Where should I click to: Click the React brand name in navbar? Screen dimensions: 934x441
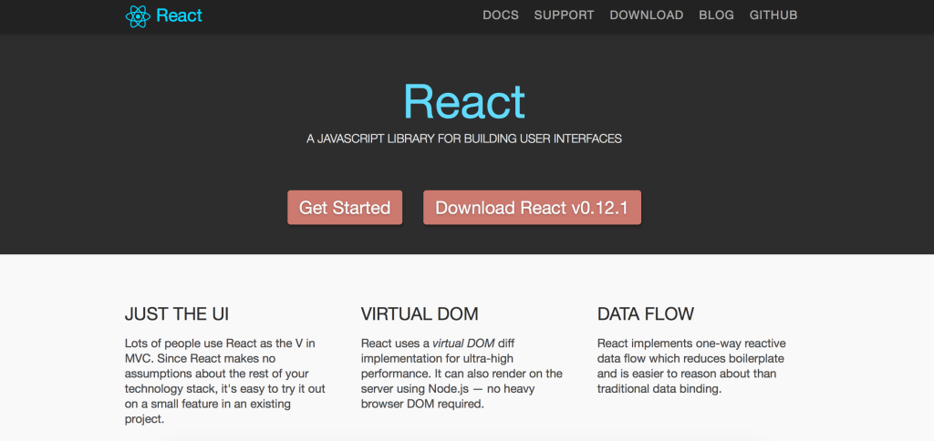click(180, 15)
